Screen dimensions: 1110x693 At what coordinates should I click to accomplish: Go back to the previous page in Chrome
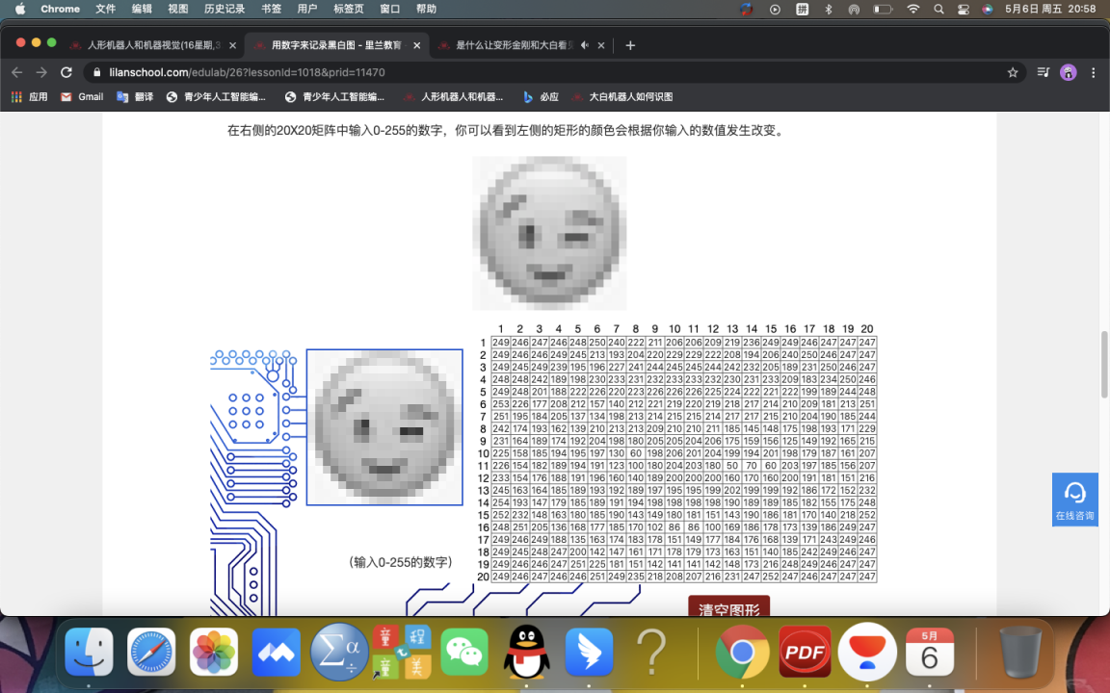17,72
